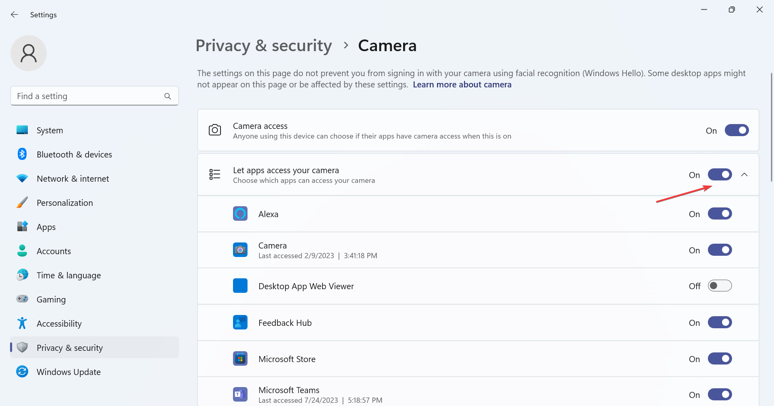Collapse the Let apps access section chevron
The width and height of the screenshot is (774, 406).
745,174
